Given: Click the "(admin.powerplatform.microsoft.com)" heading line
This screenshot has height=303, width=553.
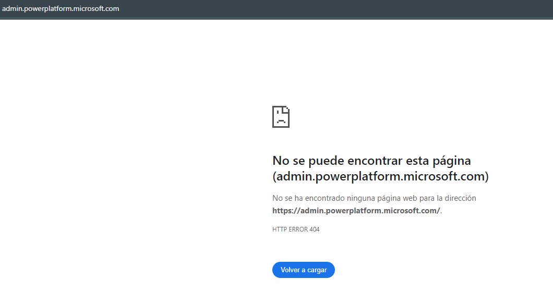Looking at the screenshot, I should coord(380,176).
